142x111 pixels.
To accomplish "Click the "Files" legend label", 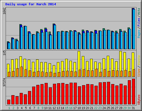I will (139, 22).
